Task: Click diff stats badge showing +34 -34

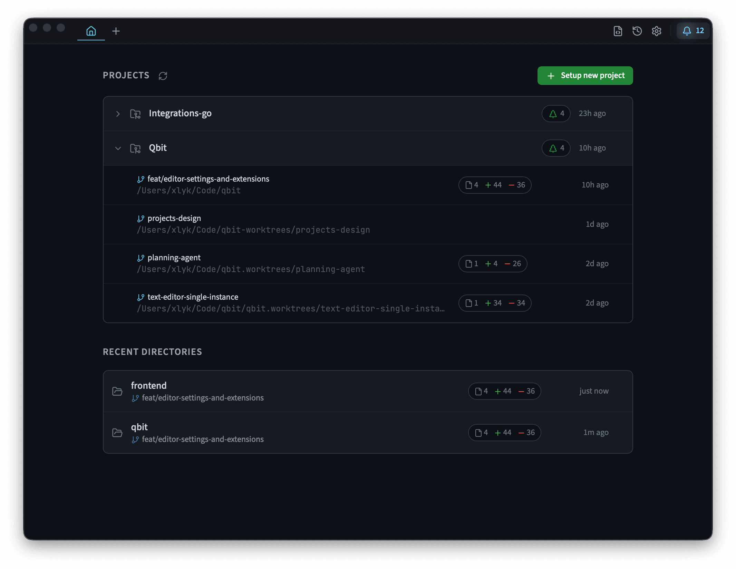Action: [495, 303]
